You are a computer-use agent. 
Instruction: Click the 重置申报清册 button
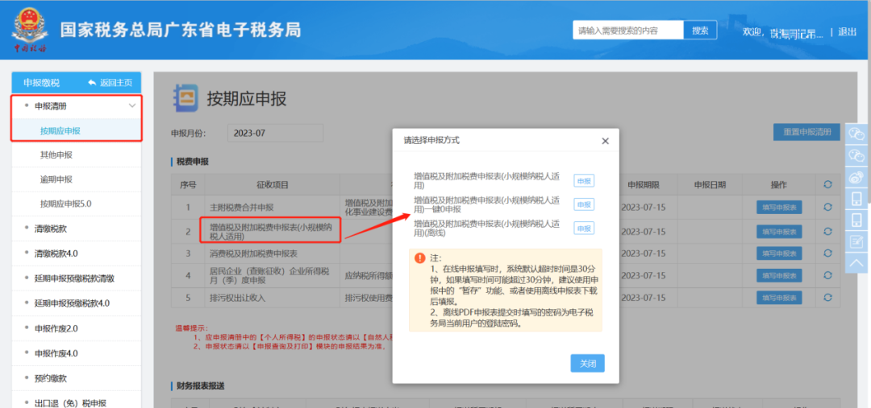pos(806,132)
